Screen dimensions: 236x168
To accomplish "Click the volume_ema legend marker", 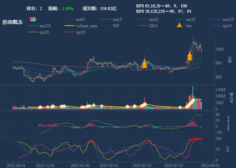I will pos(70,26).
